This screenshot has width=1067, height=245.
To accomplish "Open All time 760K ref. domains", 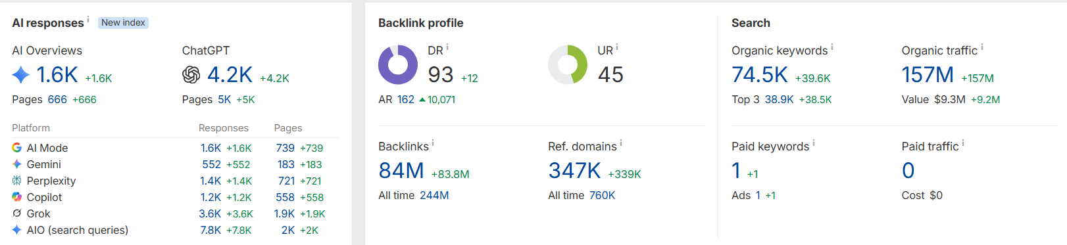I will [x=603, y=195].
